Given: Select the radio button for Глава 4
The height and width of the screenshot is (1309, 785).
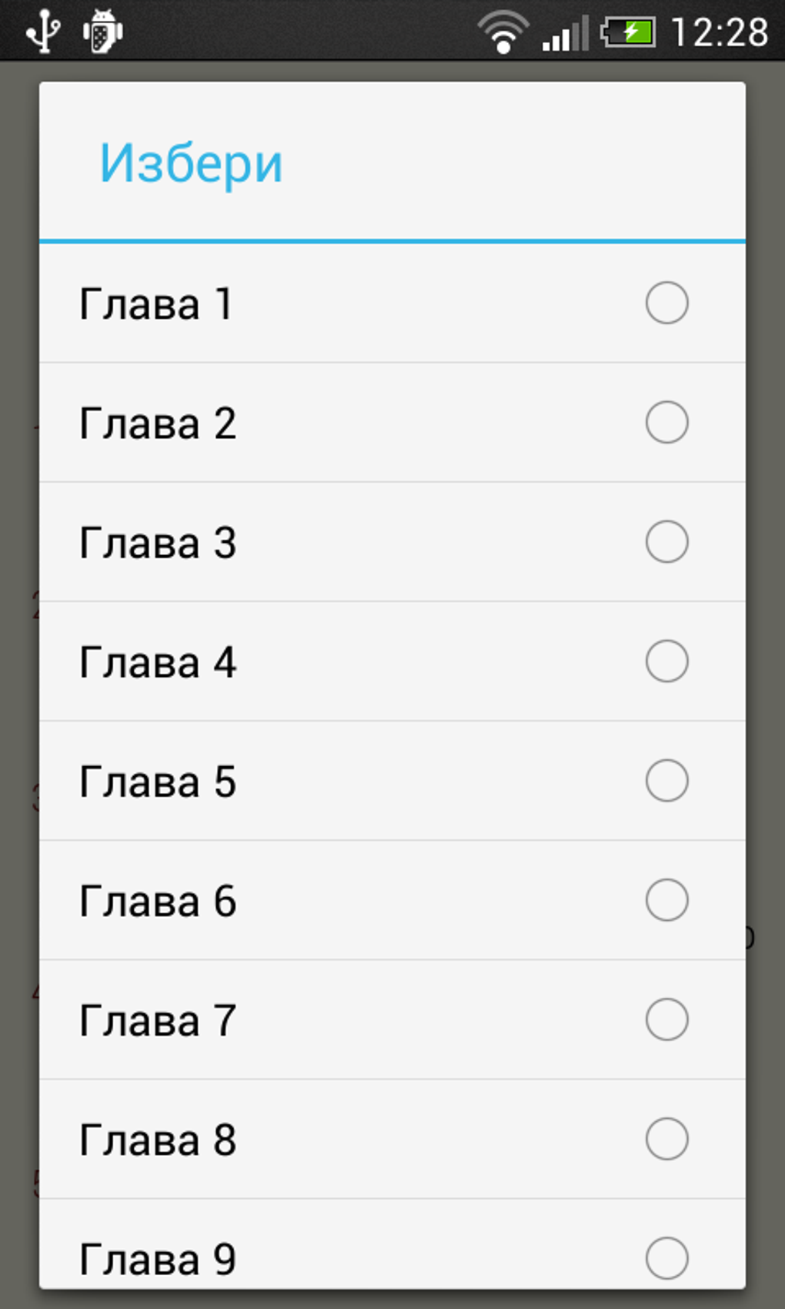Looking at the screenshot, I should (x=666, y=661).
